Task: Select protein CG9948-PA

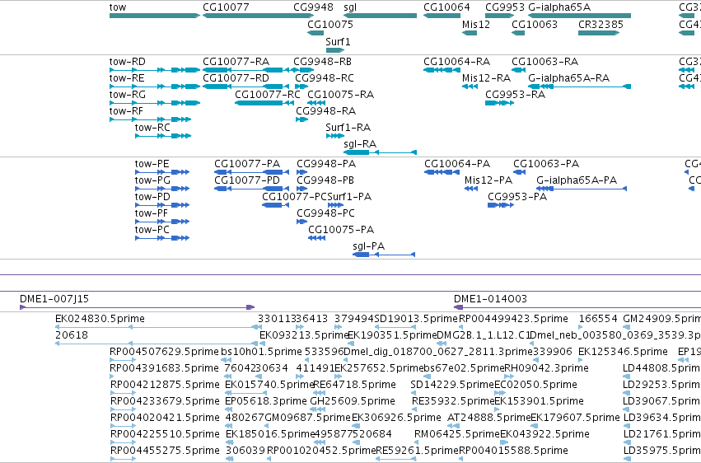Action: (326, 164)
